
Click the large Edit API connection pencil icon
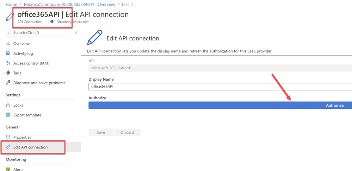[x=94, y=38]
